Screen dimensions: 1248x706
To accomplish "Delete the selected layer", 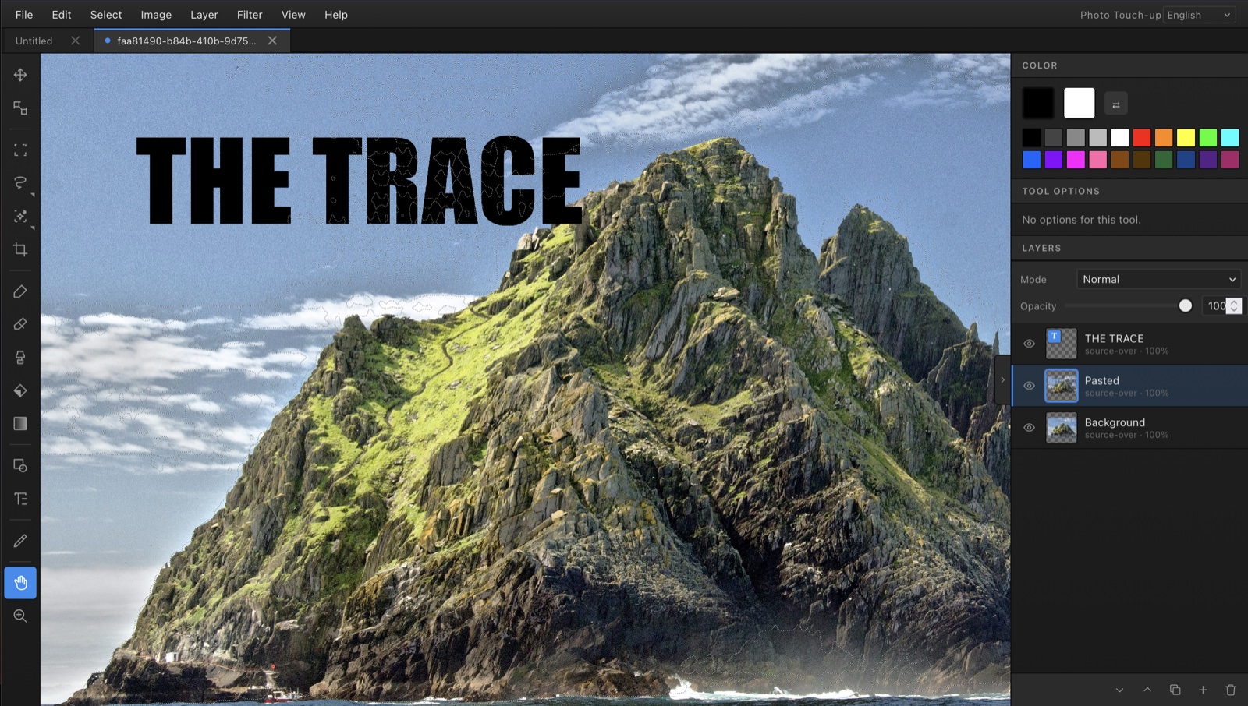I will [x=1231, y=690].
